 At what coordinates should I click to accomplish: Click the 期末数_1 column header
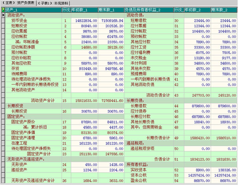[111, 10]
